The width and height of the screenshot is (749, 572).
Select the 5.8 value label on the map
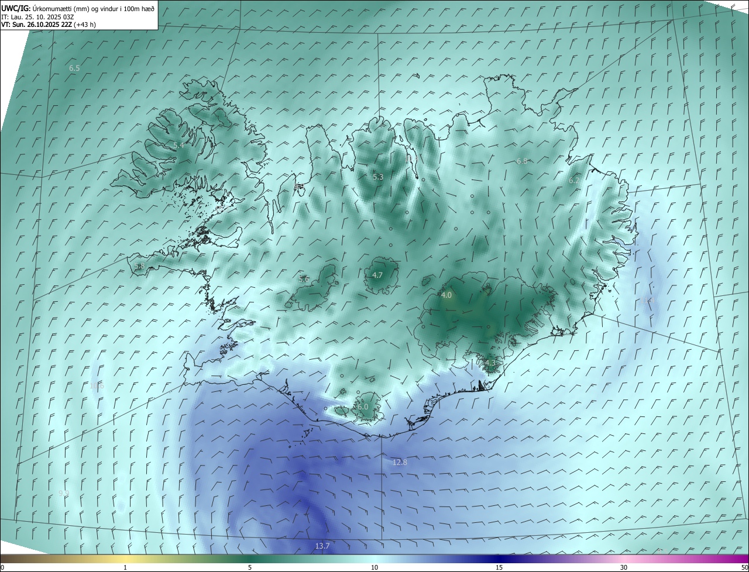coord(139,266)
